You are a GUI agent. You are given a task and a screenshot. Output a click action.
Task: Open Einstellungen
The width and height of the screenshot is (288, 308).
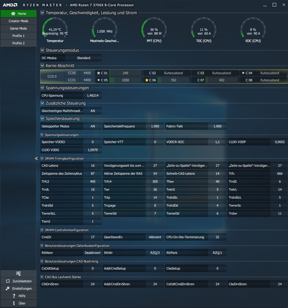click(18, 288)
